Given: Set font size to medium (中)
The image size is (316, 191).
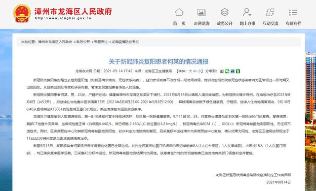Looking at the screenshot, I should [195, 71].
